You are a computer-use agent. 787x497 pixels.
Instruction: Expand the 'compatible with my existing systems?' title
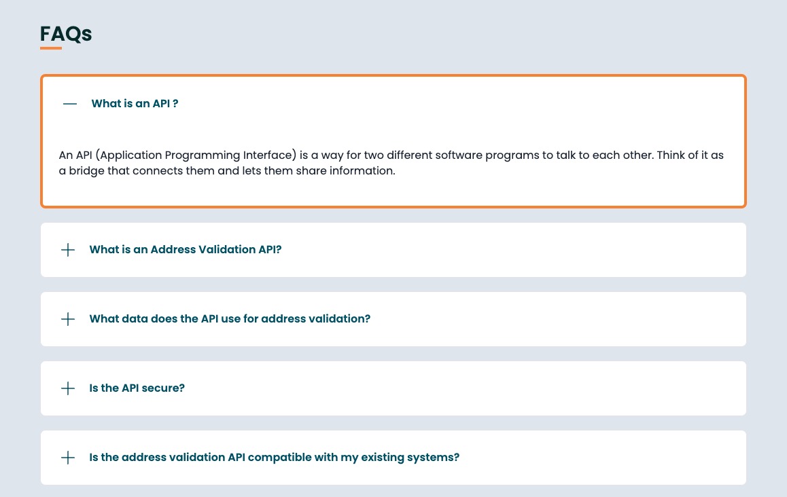(274, 458)
